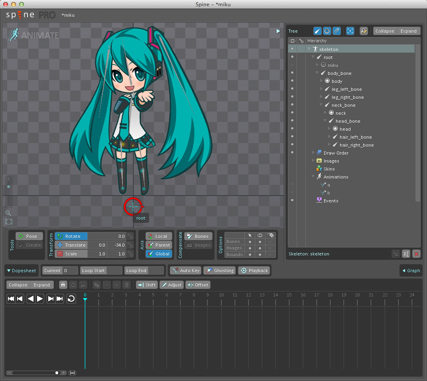Toggle Images visible option dot

click(x=260, y=248)
